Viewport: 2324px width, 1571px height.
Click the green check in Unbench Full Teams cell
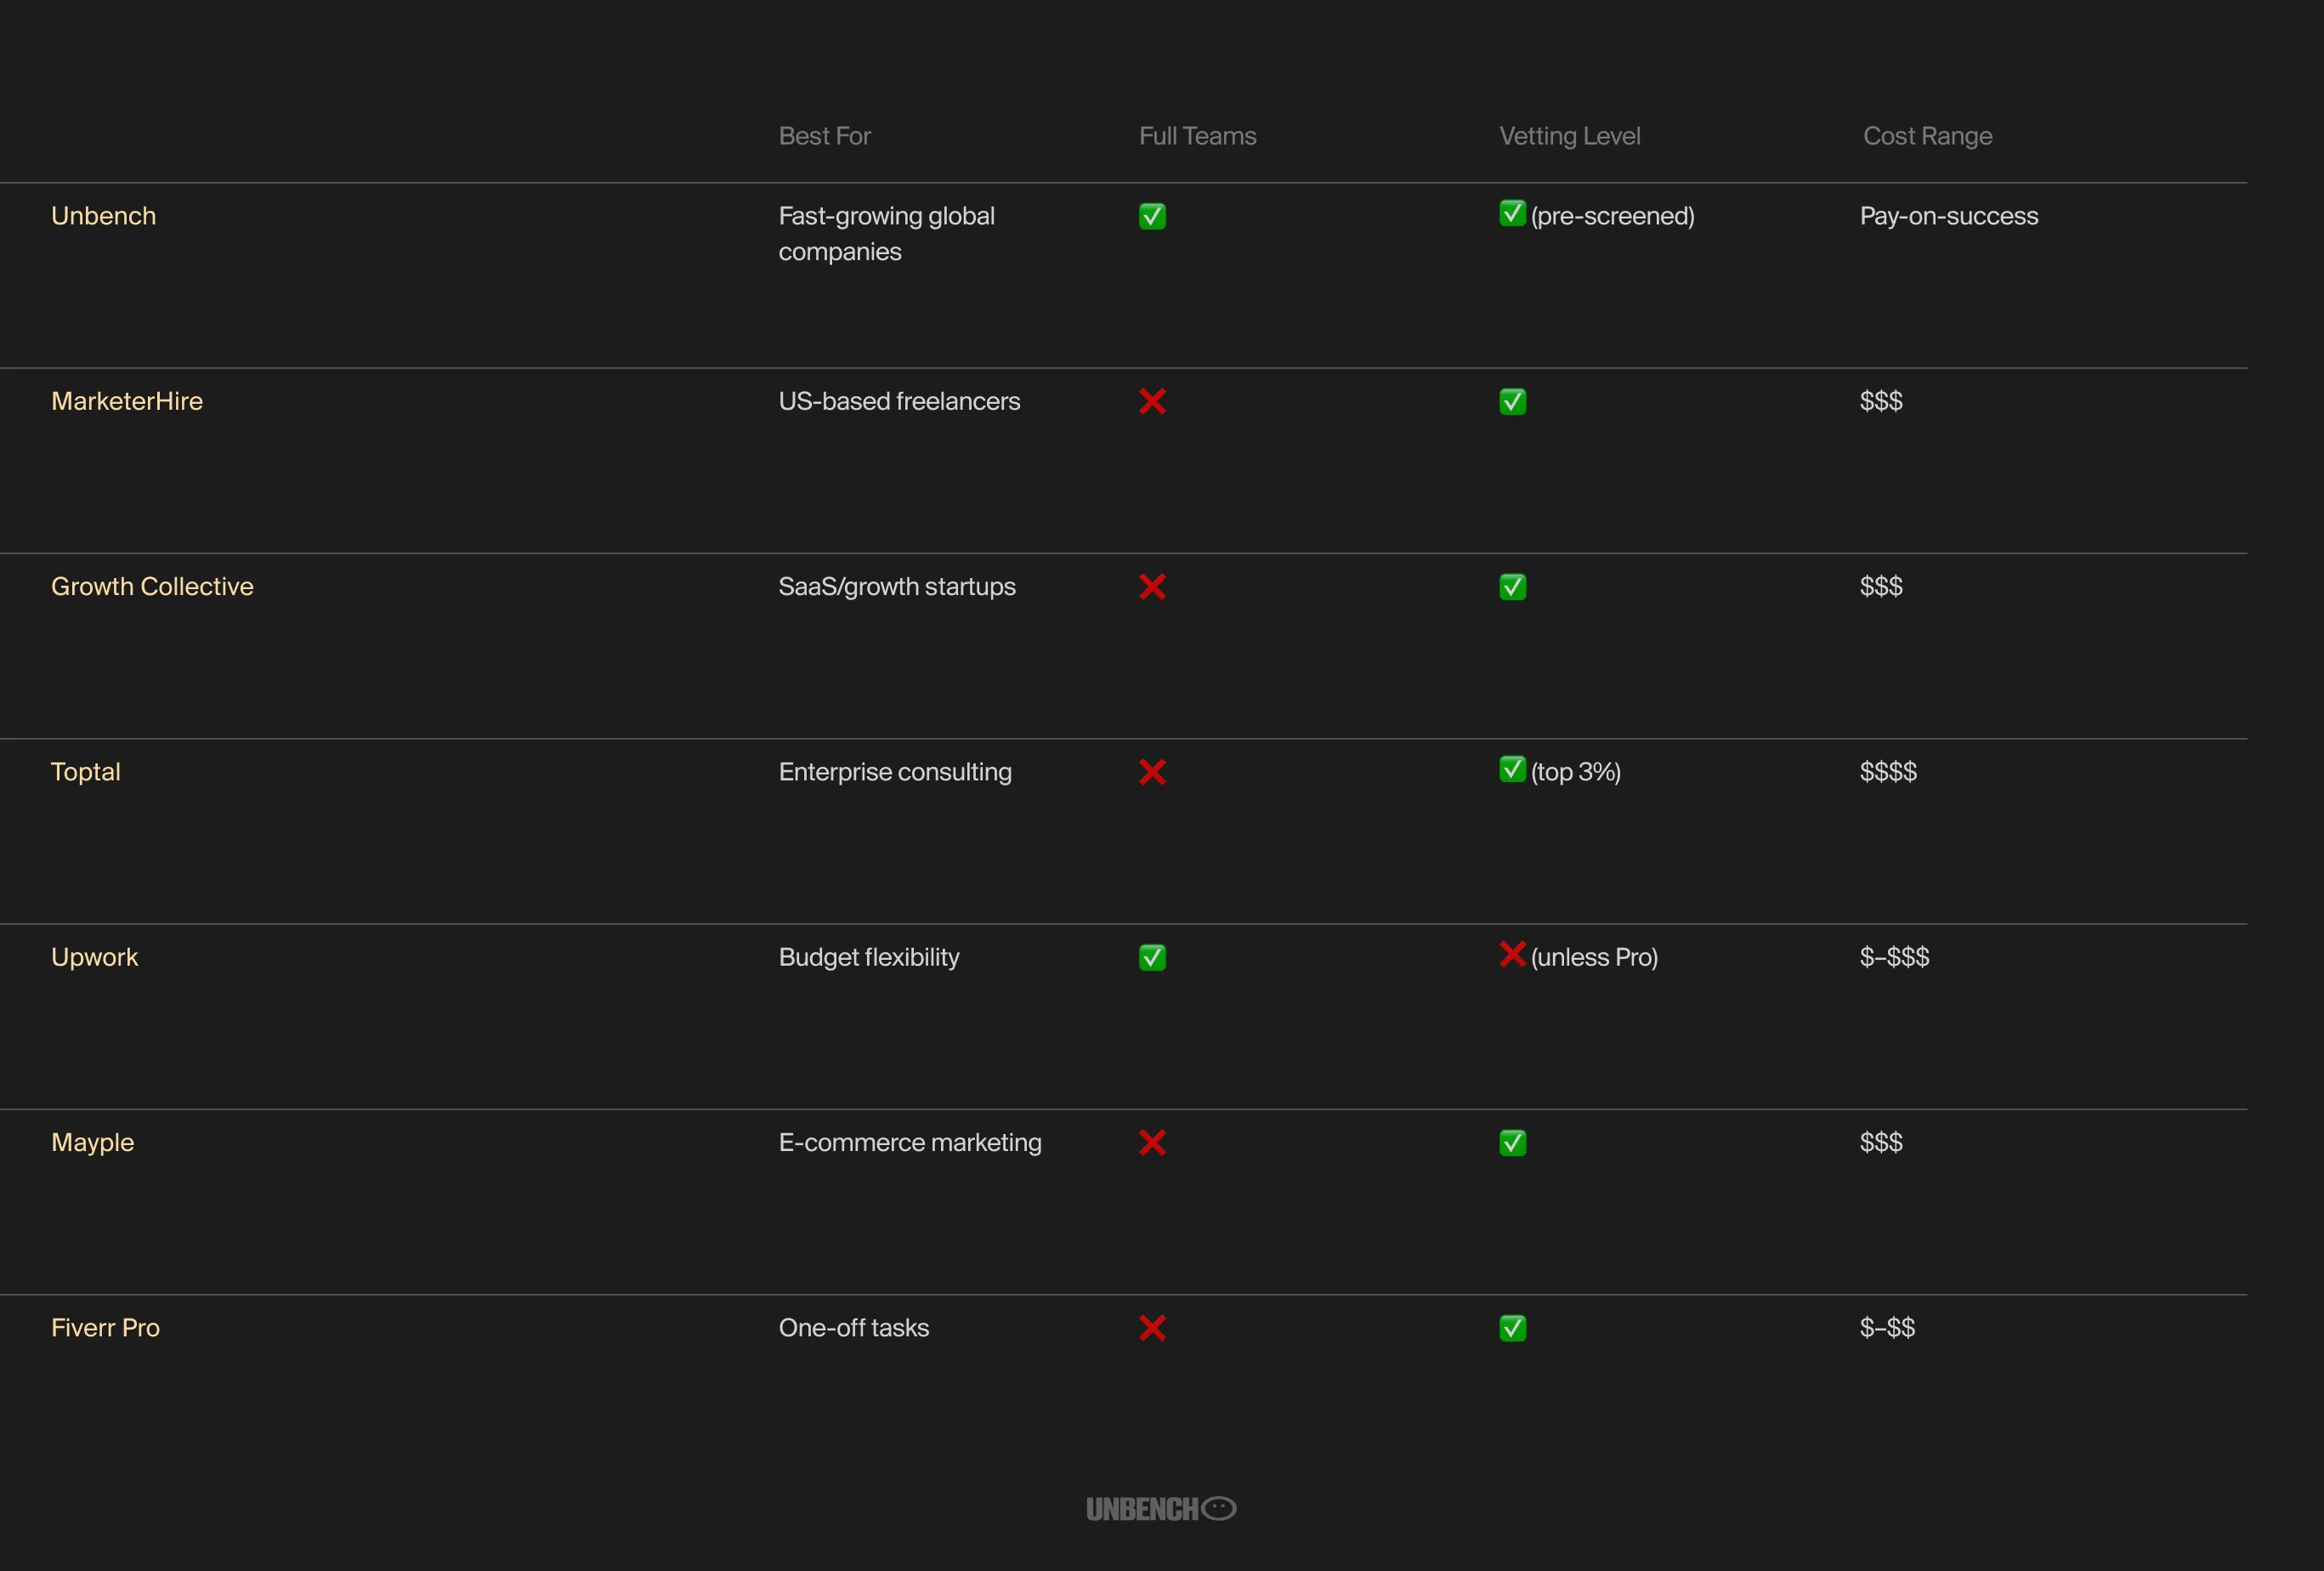point(1152,216)
